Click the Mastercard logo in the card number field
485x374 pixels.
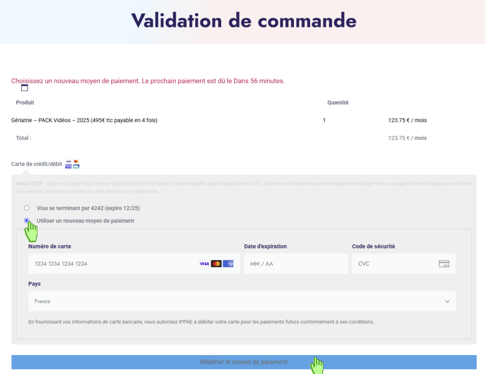(x=216, y=264)
